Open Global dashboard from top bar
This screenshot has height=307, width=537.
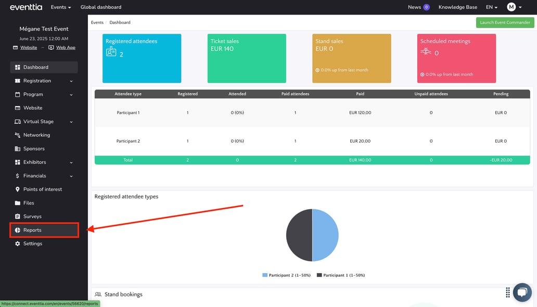101,7
